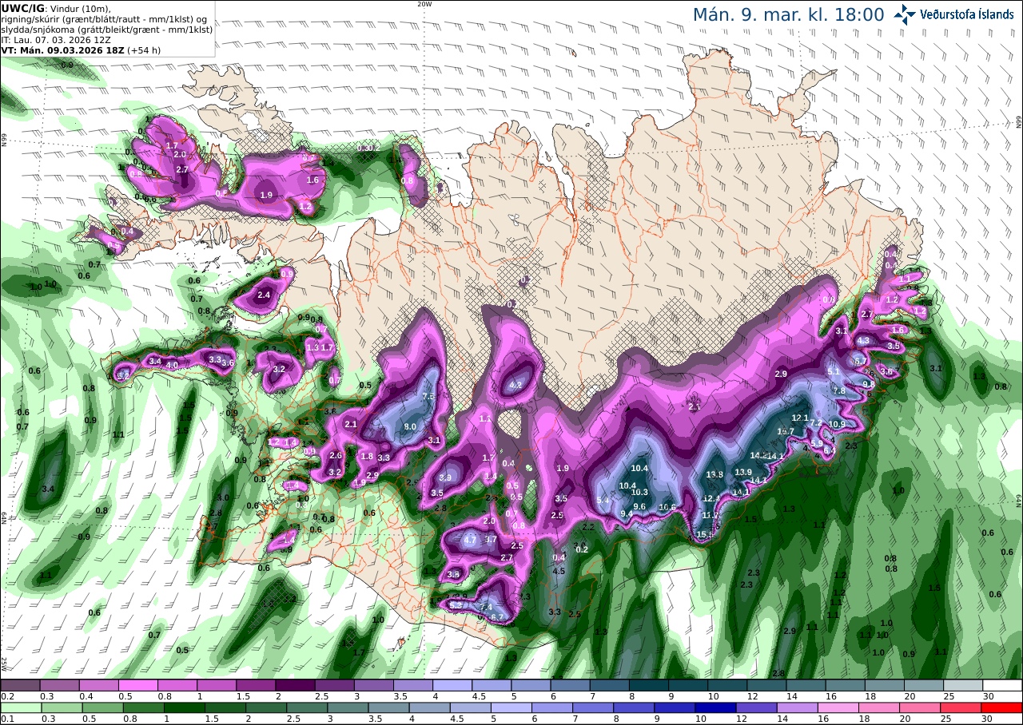The image size is (1023, 725).
Task: Click the 10.3 value on the map
Action: point(639,492)
